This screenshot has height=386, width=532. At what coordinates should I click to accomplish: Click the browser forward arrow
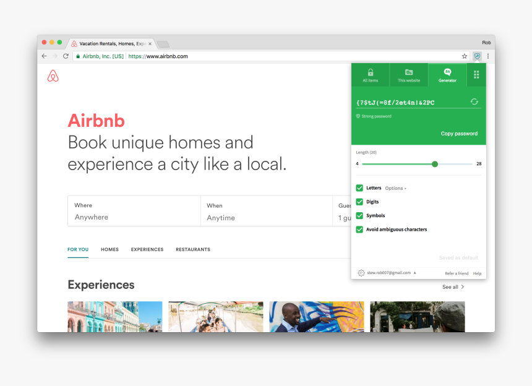55,56
